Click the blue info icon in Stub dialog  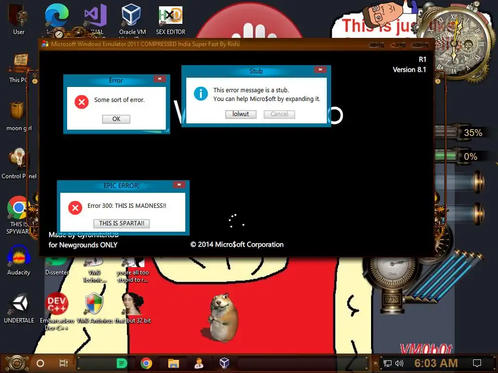pyautogui.click(x=201, y=94)
